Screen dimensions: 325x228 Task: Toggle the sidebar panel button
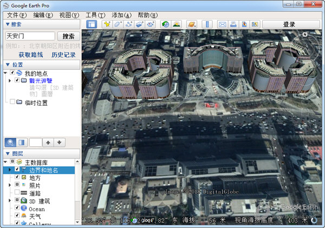tap(92, 24)
